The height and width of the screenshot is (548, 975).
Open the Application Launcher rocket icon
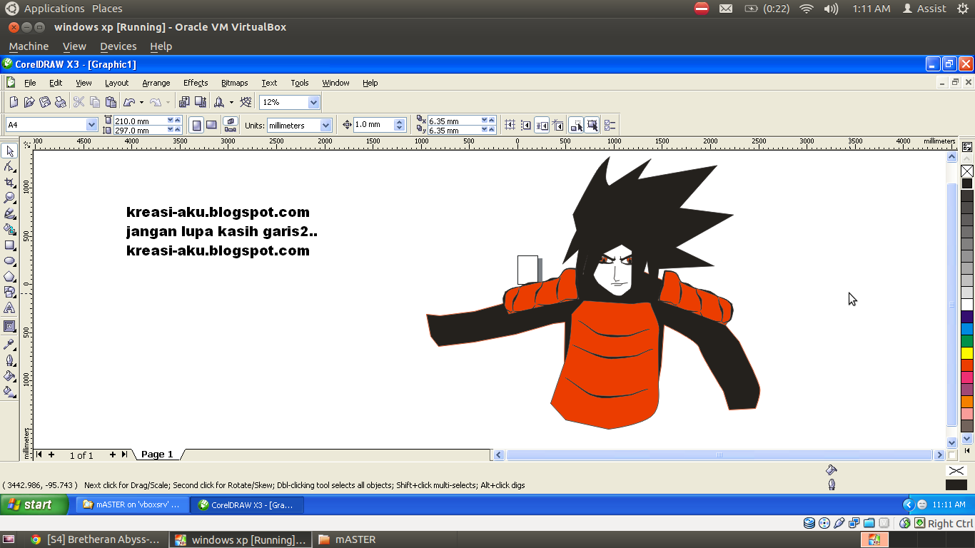click(x=219, y=102)
